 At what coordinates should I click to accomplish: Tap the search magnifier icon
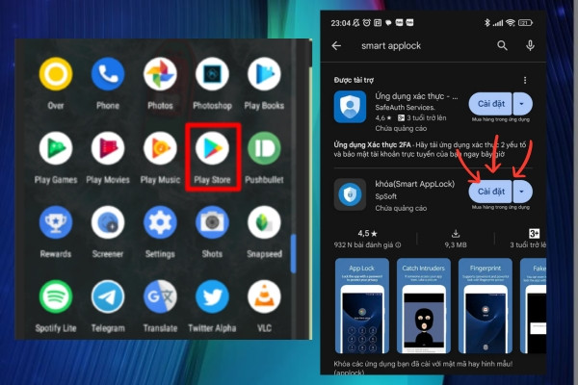click(x=502, y=45)
